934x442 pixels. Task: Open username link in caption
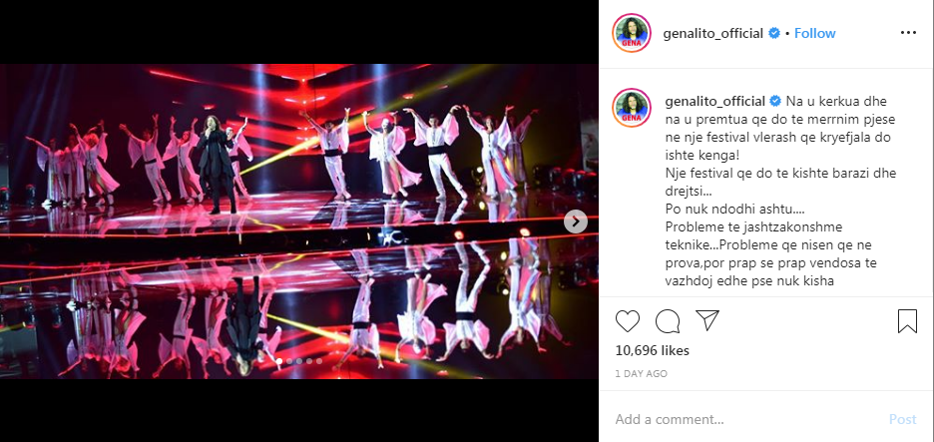714,101
